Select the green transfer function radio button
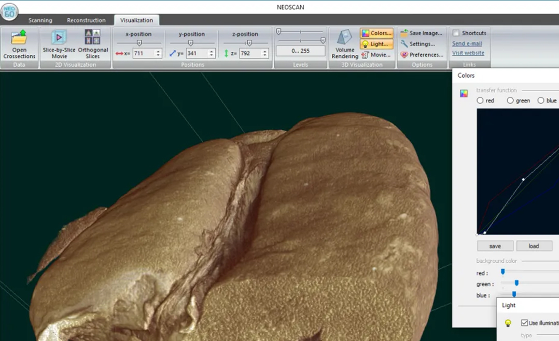Viewport: 559px width, 341px height. pyautogui.click(x=510, y=100)
